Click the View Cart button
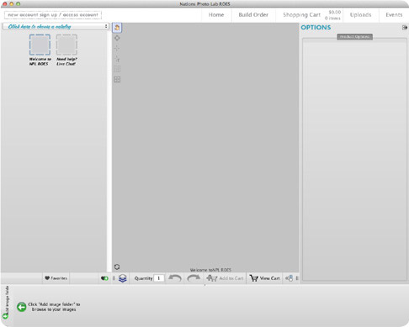The width and height of the screenshot is (409, 327). [264, 278]
